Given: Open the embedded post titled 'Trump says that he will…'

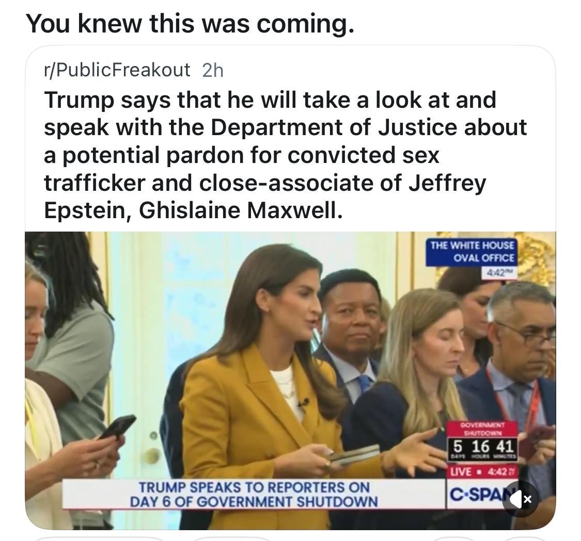Looking at the screenshot, I should (x=285, y=155).
